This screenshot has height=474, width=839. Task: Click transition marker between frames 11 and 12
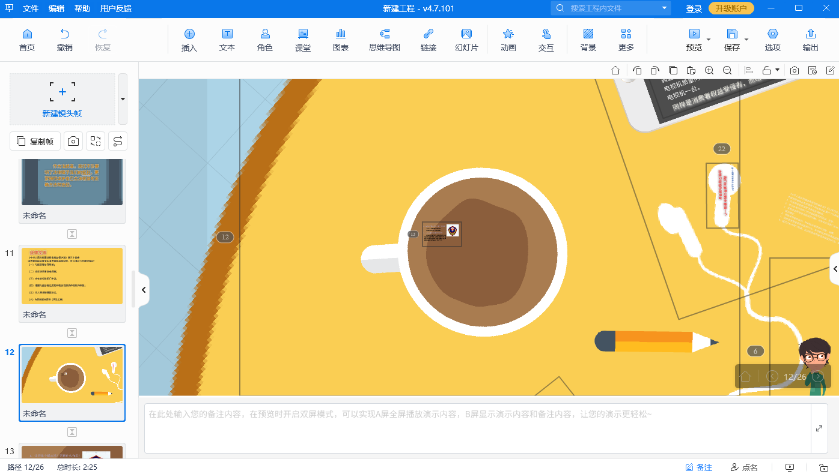click(72, 333)
